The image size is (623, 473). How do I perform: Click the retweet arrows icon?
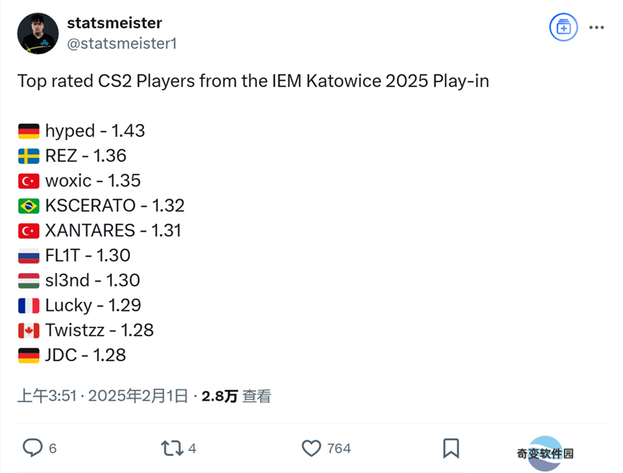pos(172,448)
